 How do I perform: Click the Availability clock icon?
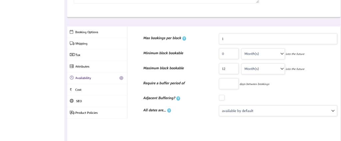(x=72, y=78)
